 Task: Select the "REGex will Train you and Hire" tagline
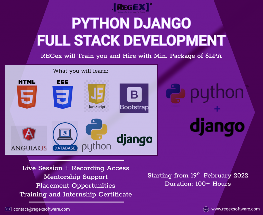coord(131,56)
